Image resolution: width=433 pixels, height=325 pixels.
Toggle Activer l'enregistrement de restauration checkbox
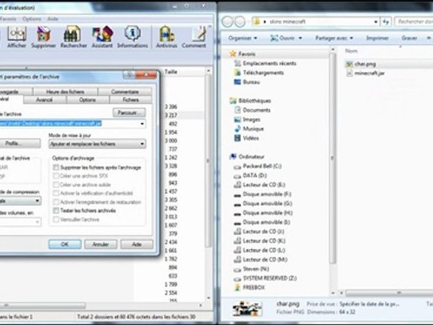coord(56,202)
